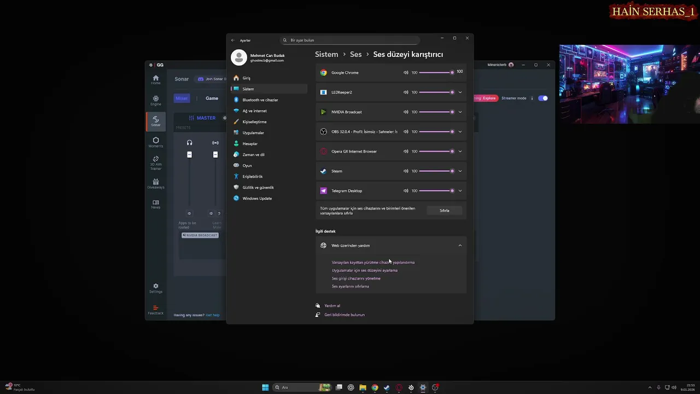
Task: Mute NVIDIA Broadcast speaker icon
Action: (x=406, y=112)
